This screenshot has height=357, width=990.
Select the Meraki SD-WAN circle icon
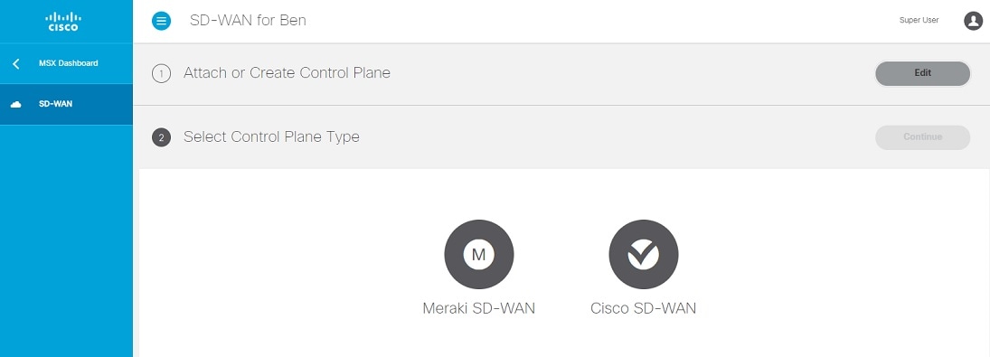click(479, 254)
